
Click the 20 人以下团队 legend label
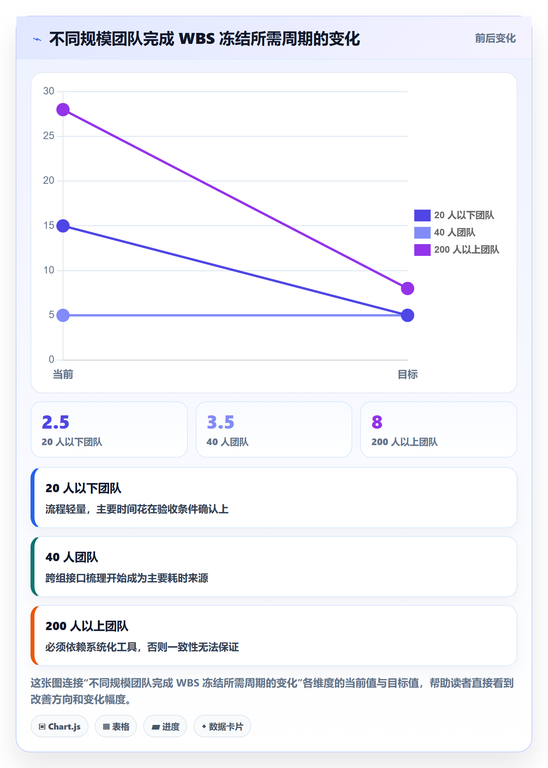pyautogui.click(x=464, y=215)
